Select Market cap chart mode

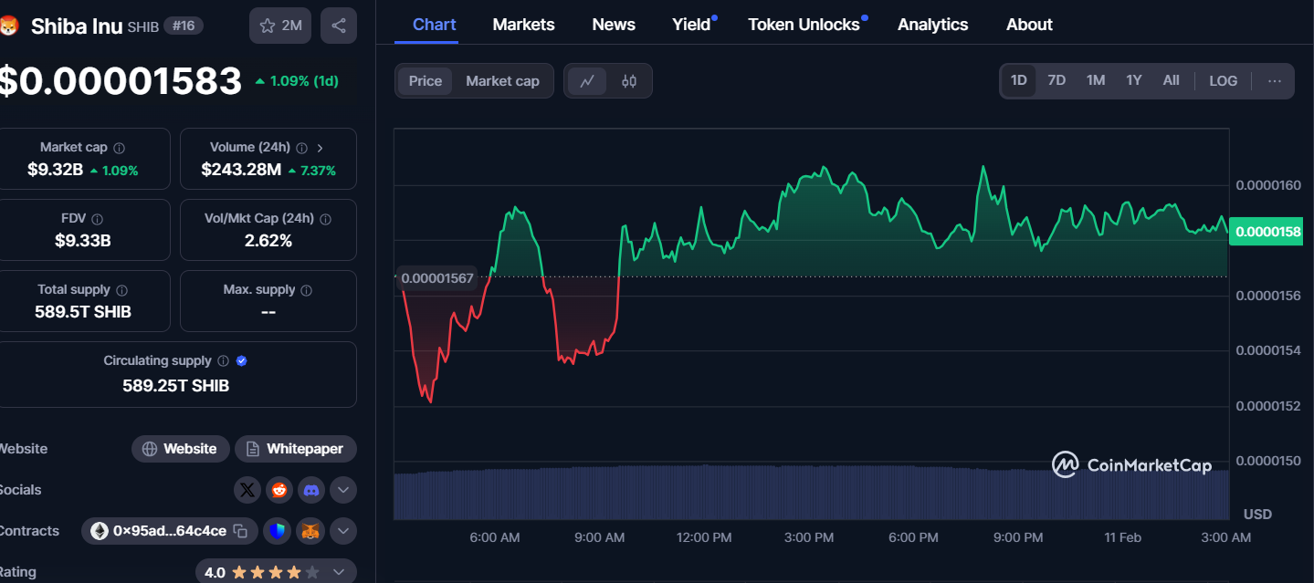502,81
